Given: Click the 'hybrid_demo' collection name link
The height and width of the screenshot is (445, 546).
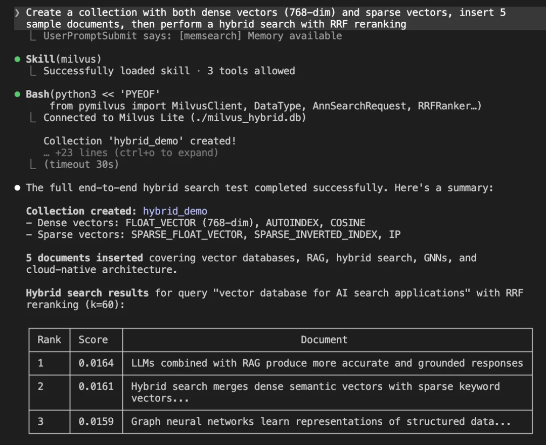Looking at the screenshot, I should (x=175, y=211).
